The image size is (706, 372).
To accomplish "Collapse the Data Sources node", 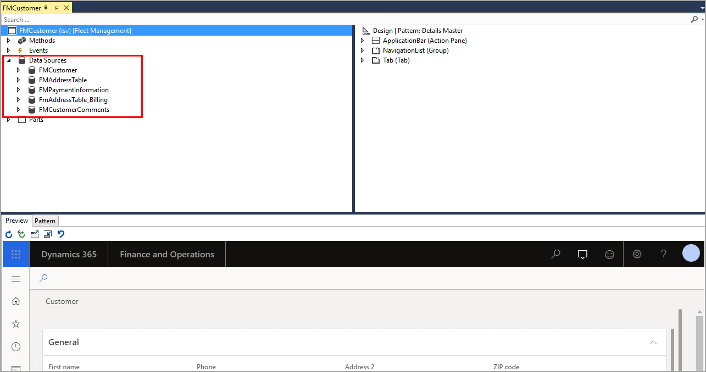I will [8, 60].
